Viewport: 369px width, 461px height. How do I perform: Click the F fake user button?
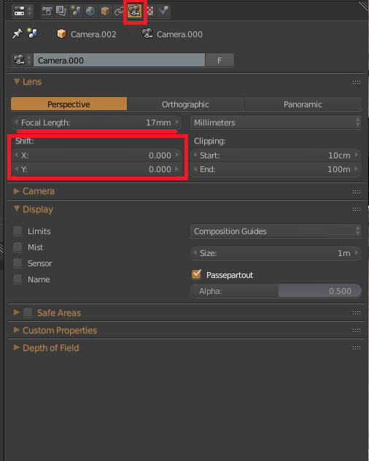pos(220,61)
